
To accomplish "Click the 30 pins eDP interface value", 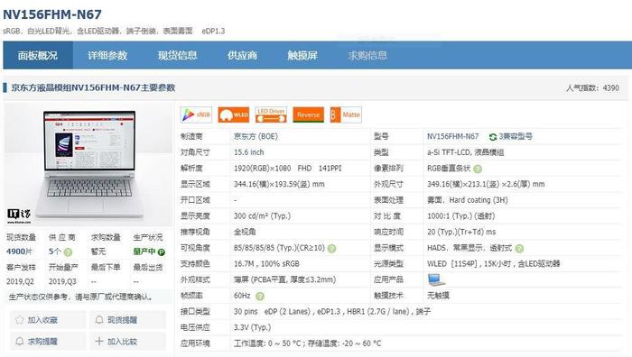I will point(332,312).
